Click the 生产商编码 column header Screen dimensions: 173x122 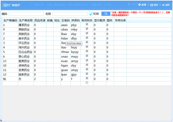[10, 20]
